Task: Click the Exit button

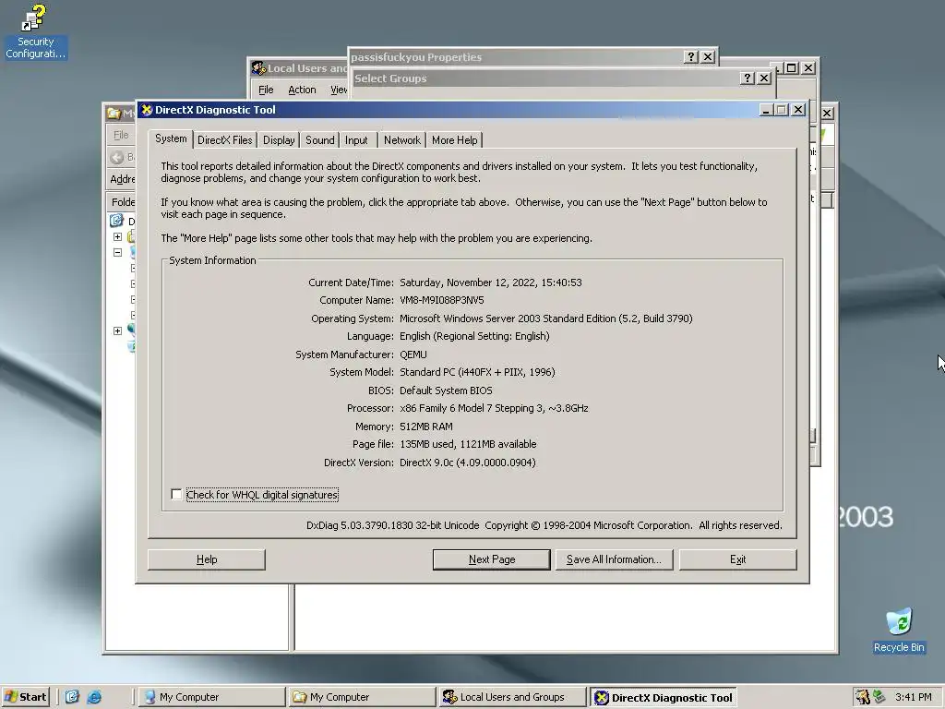Action: point(737,559)
